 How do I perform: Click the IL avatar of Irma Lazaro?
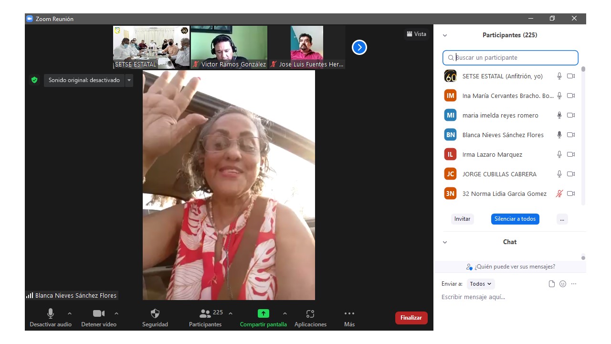tap(450, 154)
